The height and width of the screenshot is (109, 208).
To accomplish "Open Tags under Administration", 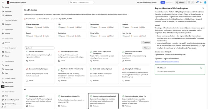I will (6, 73).
